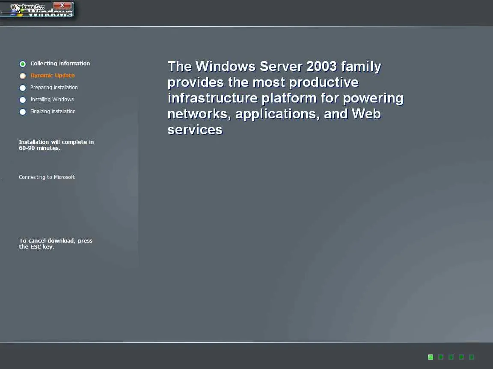
Task: Click the fifth, last green progress square
Action: tap(472, 357)
